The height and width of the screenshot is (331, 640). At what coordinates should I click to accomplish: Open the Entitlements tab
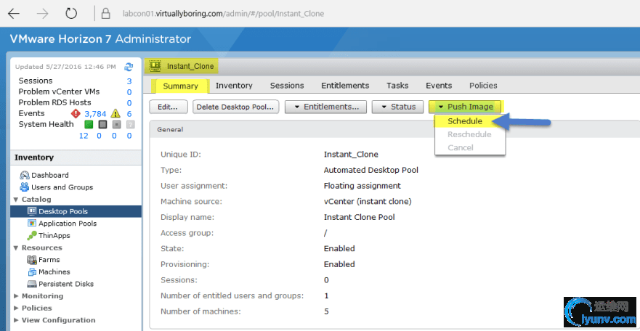pyautogui.click(x=345, y=86)
